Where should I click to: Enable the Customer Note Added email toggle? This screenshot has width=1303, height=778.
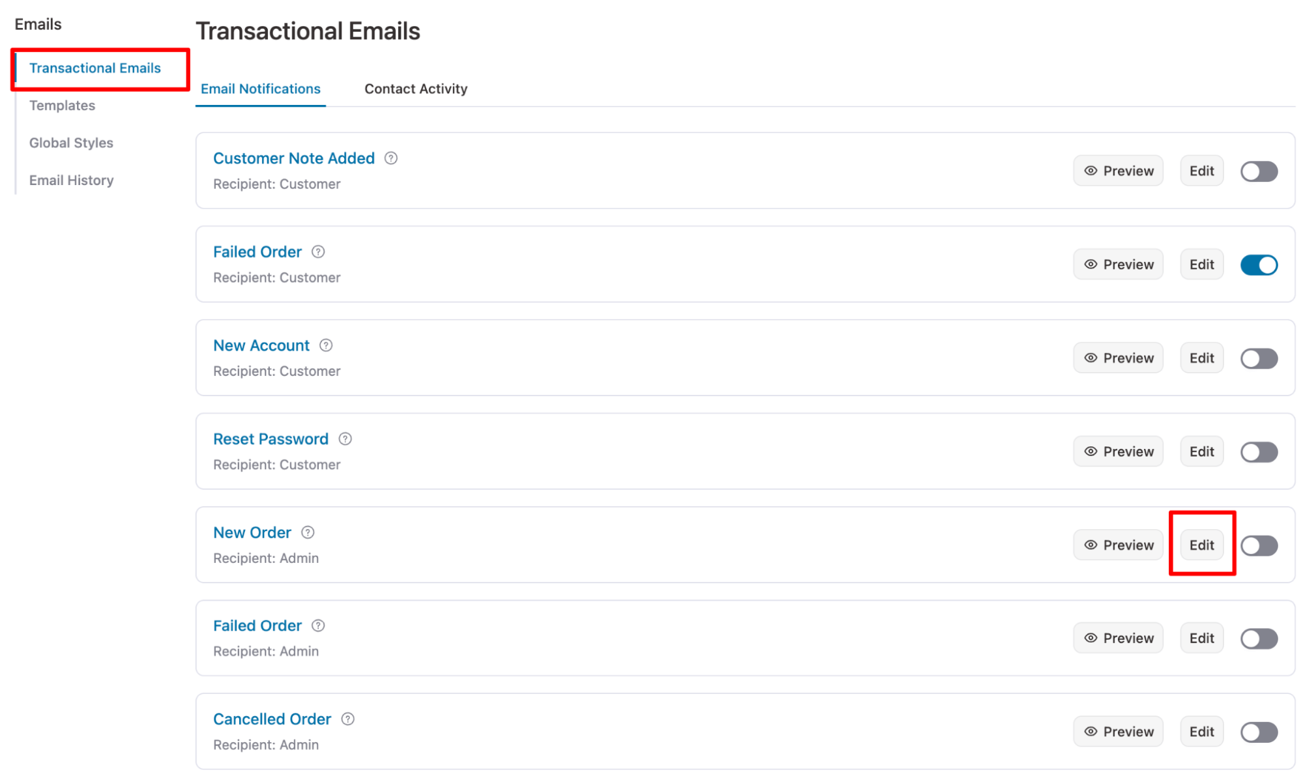click(x=1259, y=171)
